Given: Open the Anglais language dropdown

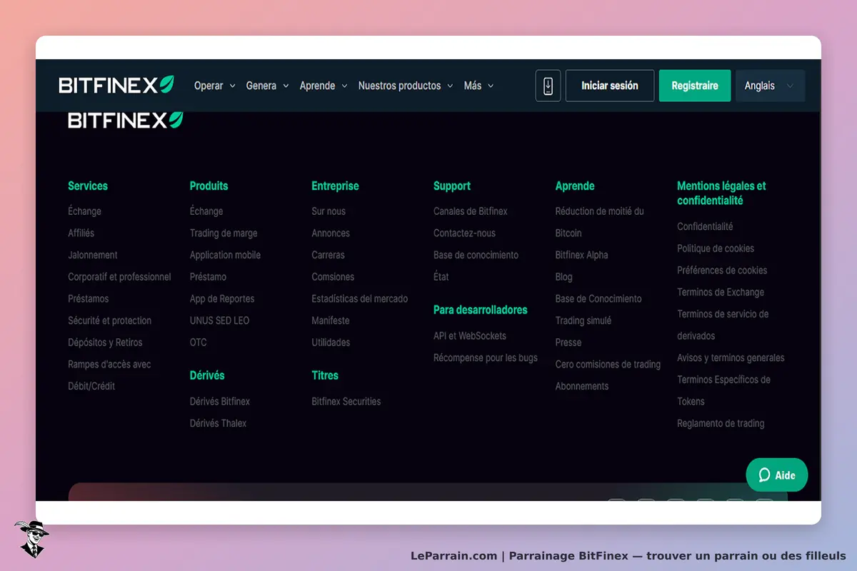Looking at the screenshot, I should click(x=770, y=86).
